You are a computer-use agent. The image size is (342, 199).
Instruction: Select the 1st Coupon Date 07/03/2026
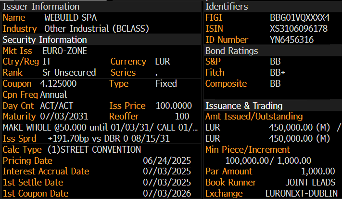[x=167, y=194]
